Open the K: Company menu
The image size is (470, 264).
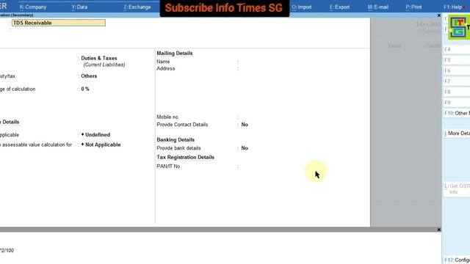coord(32,7)
